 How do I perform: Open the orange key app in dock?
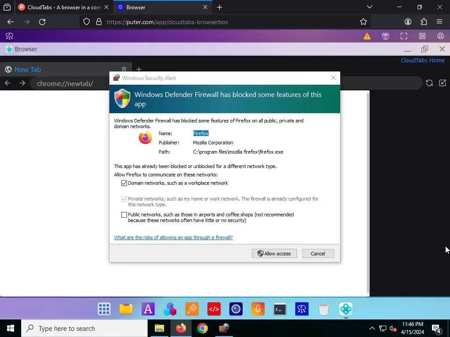(192, 309)
